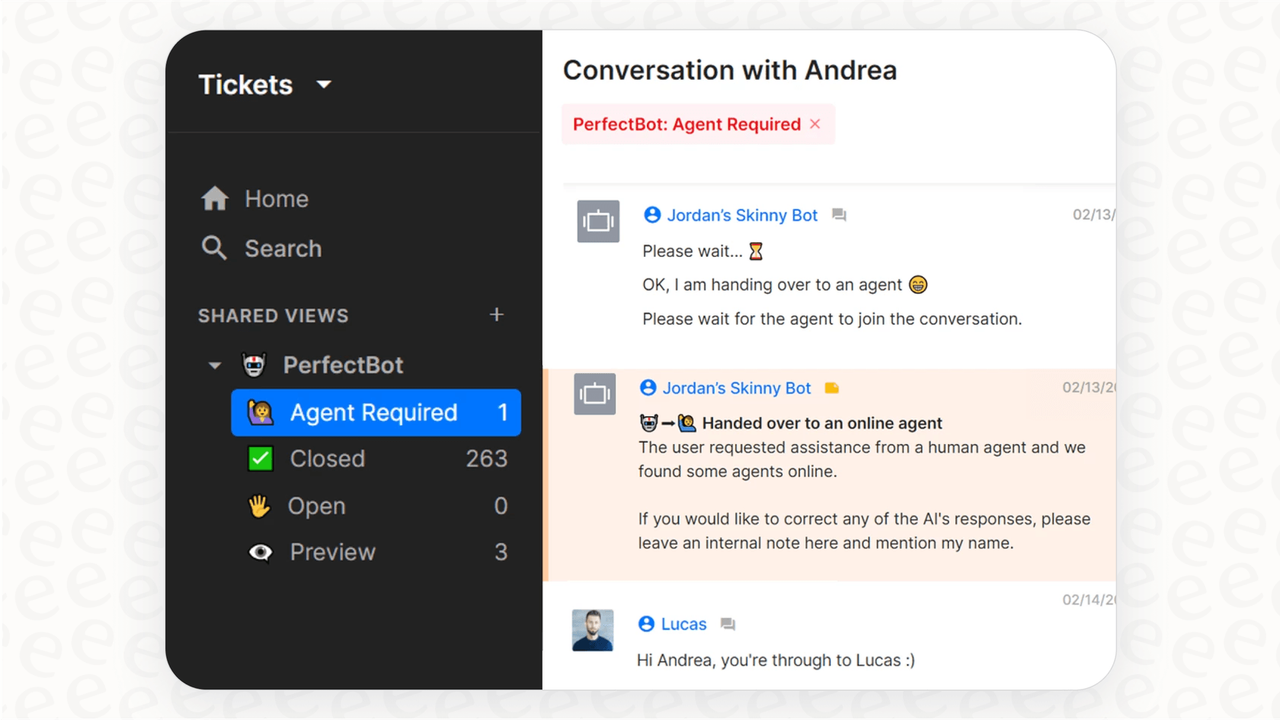Click the green checkmark beside Closed
This screenshot has width=1280, height=720.
click(x=260, y=459)
